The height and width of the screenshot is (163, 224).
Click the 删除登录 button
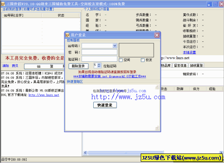click(x=79, y=66)
